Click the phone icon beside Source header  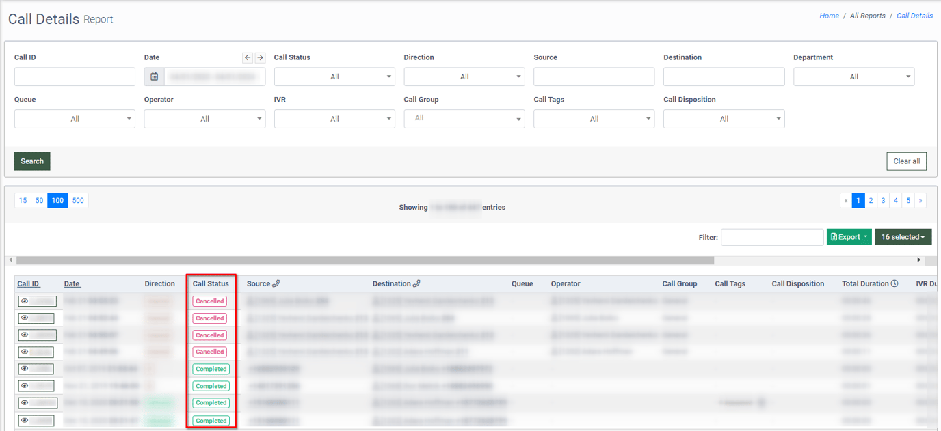[276, 284]
